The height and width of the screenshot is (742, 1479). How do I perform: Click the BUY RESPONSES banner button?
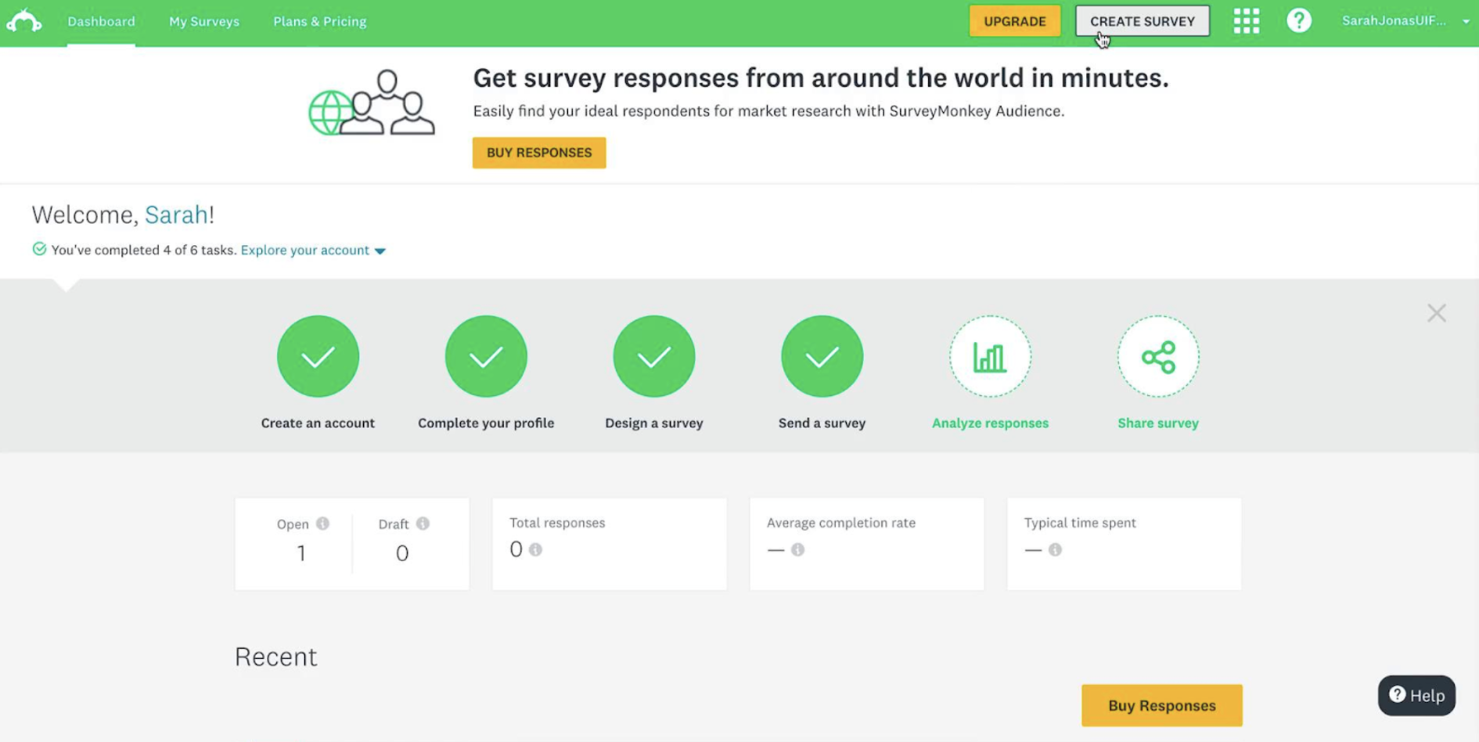(539, 153)
